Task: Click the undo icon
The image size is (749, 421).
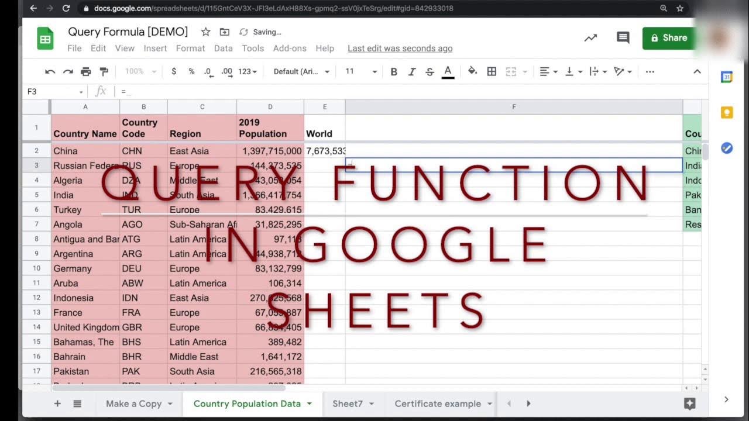Action: tap(50, 71)
